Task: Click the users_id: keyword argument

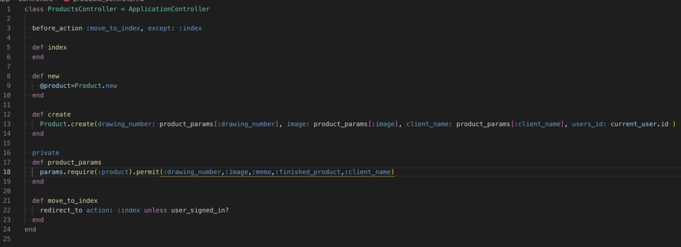Action: point(589,124)
